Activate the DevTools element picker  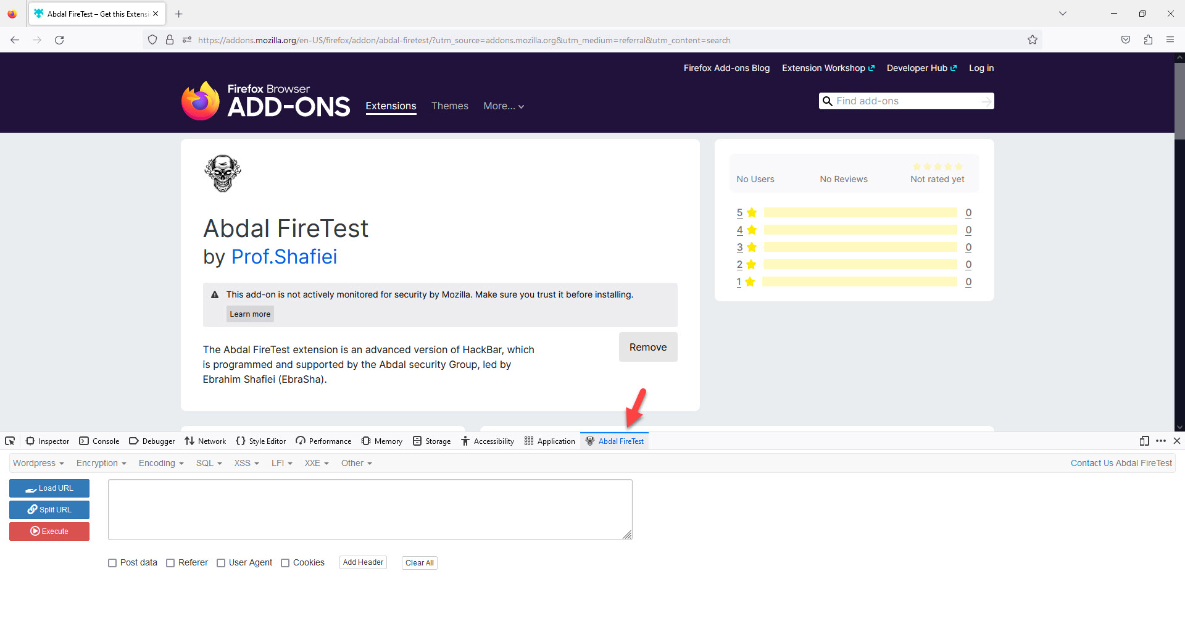pyautogui.click(x=10, y=441)
